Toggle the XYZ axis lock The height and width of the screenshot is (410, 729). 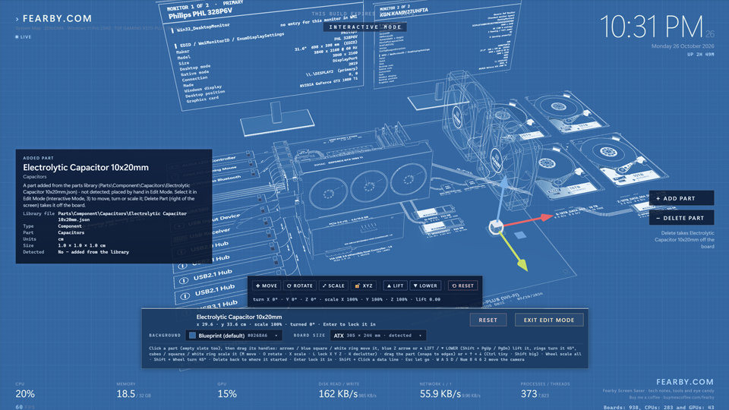point(364,286)
